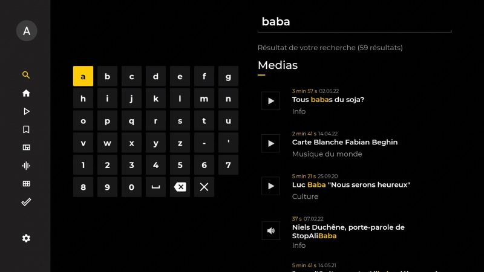Screen dimensions: 484x272
Task: Open the bookmark icon in the sidebar
Action: pyautogui.click(x=26, y=129)
